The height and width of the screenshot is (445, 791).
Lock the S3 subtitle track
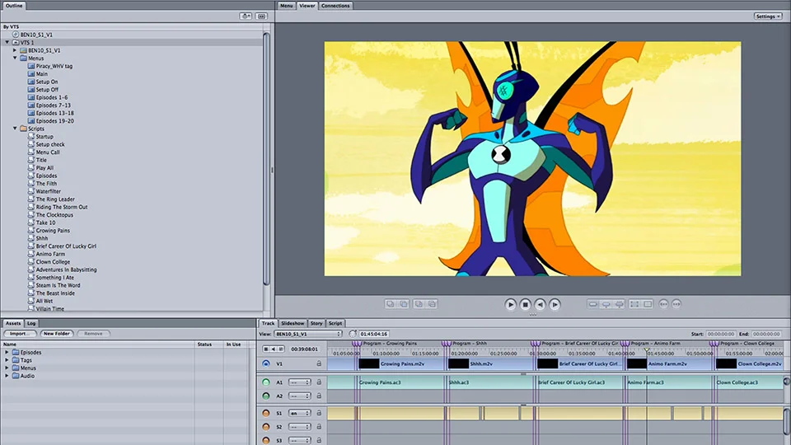tap(319, 440)
